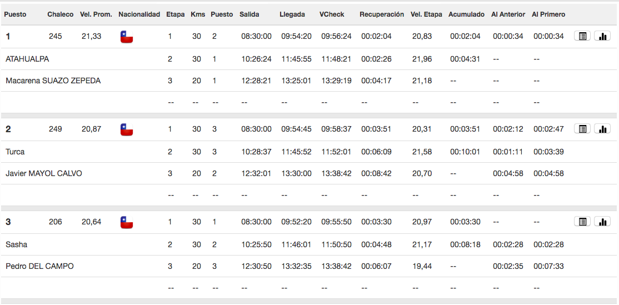Select rider Javier MAYOL CALVO
The image size is (619, 305).
[44, 173]
